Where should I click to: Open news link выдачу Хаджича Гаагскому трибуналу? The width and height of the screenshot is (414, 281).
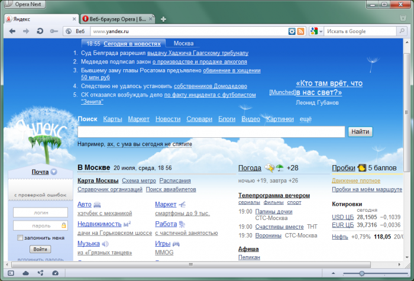198,53
